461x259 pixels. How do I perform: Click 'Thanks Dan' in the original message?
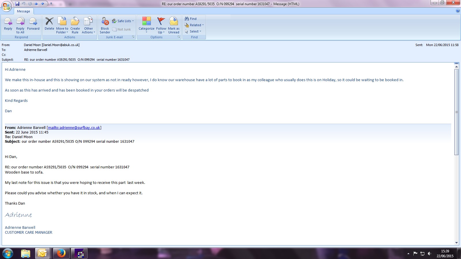(x=15, y=203)
